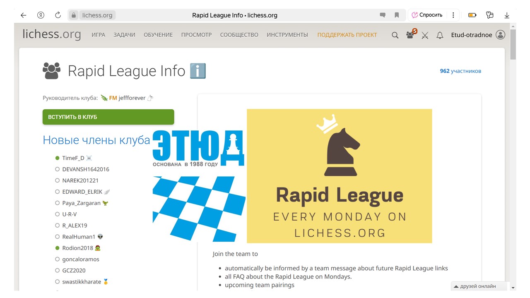Open member goncaloramos profile
The width and height of the screenshot is (530, 298).
pos(81,259)
